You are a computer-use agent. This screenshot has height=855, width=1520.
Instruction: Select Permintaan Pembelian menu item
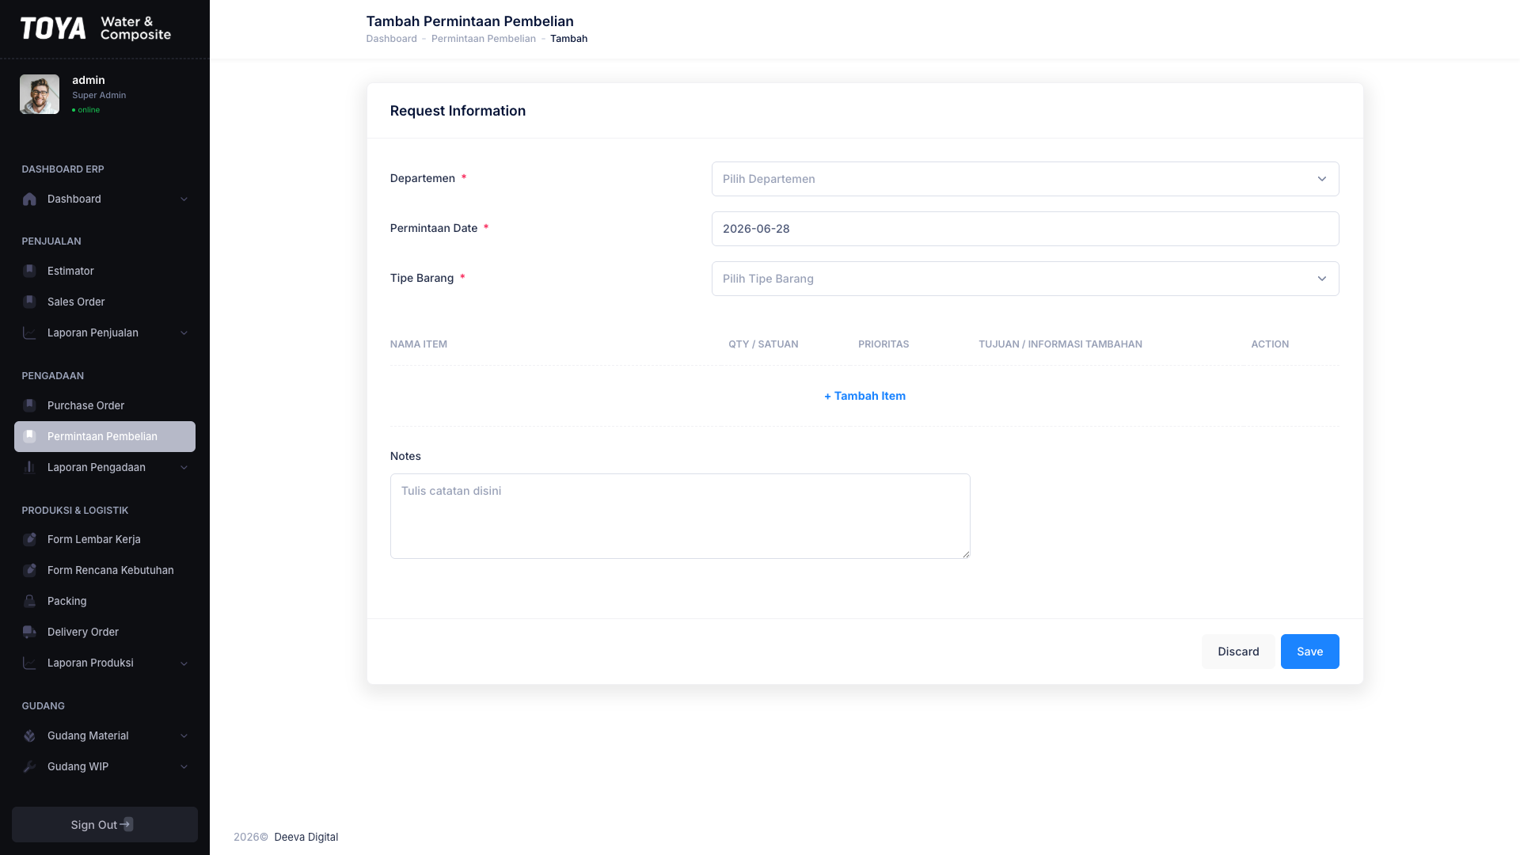pyautogui.click(x=104, y=436)
